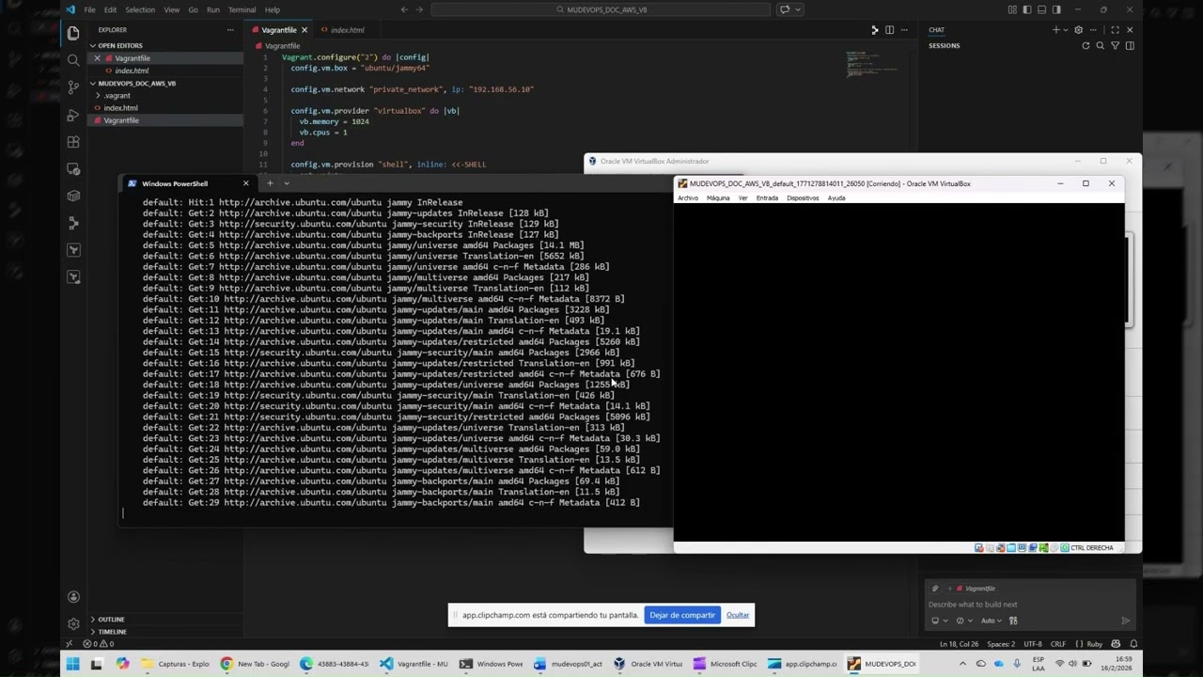Open the Explorer view in activity bar

(x=73, y=34)
